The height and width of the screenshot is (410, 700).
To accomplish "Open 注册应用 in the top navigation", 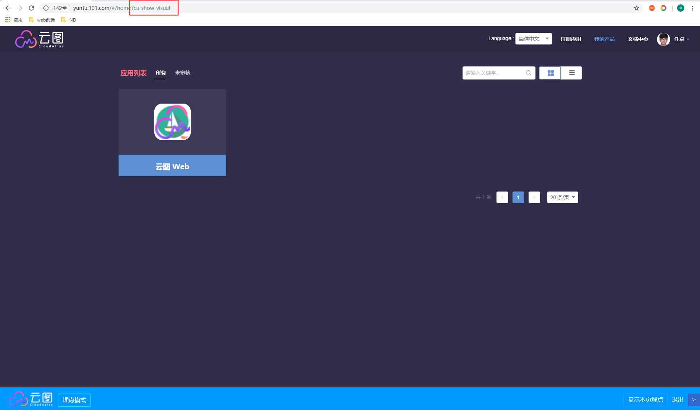I will 571,39.
